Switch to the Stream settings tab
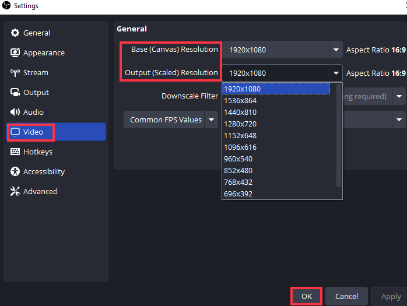The image size is (407, 306). click(36, 73)
